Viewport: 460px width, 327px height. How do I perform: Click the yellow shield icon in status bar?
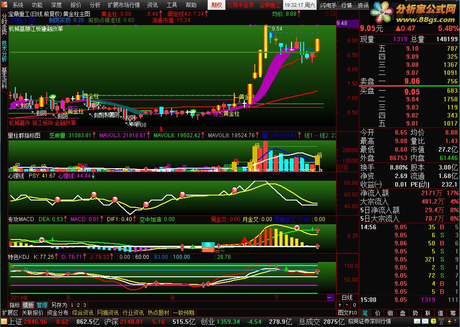433,322
